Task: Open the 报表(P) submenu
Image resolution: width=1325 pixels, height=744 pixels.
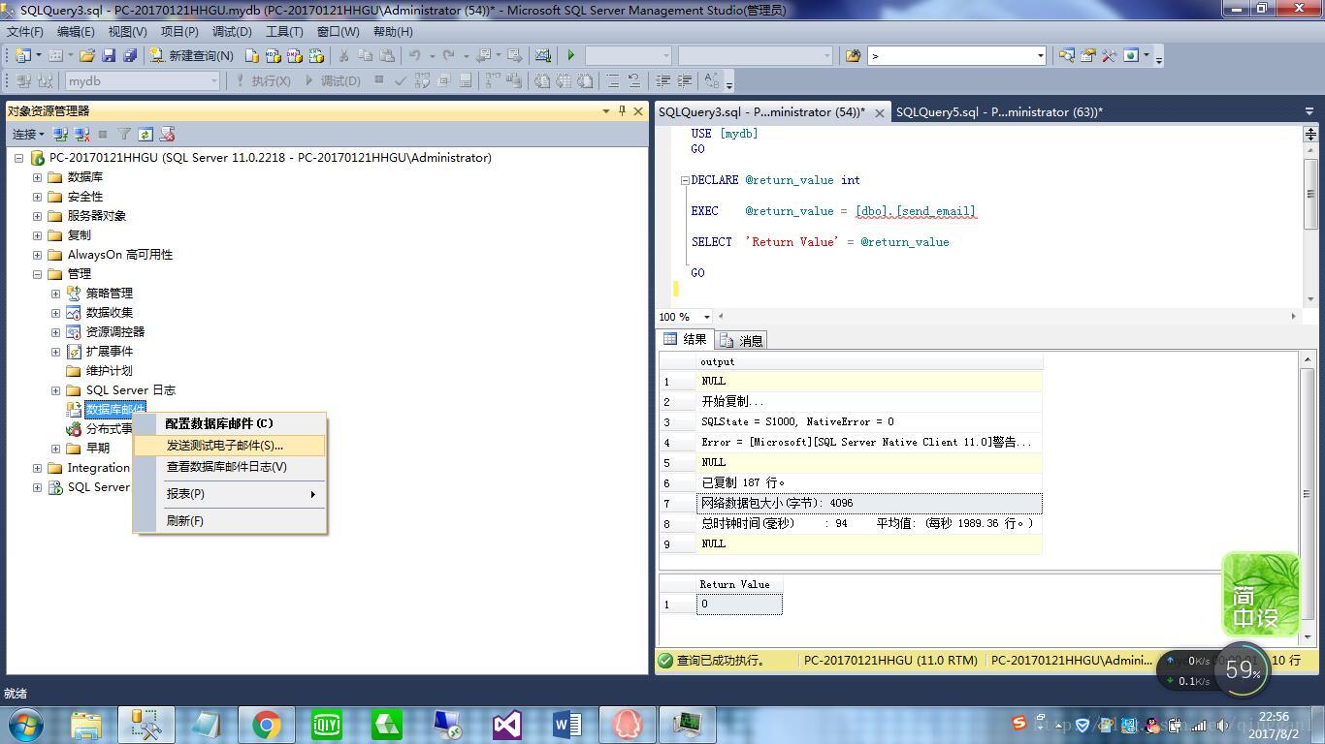Action: click(x=230, y=494)
